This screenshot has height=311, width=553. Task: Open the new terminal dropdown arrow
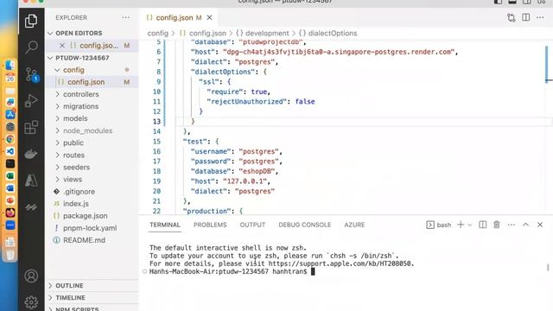pyautogui.click(x=470, y=225)
